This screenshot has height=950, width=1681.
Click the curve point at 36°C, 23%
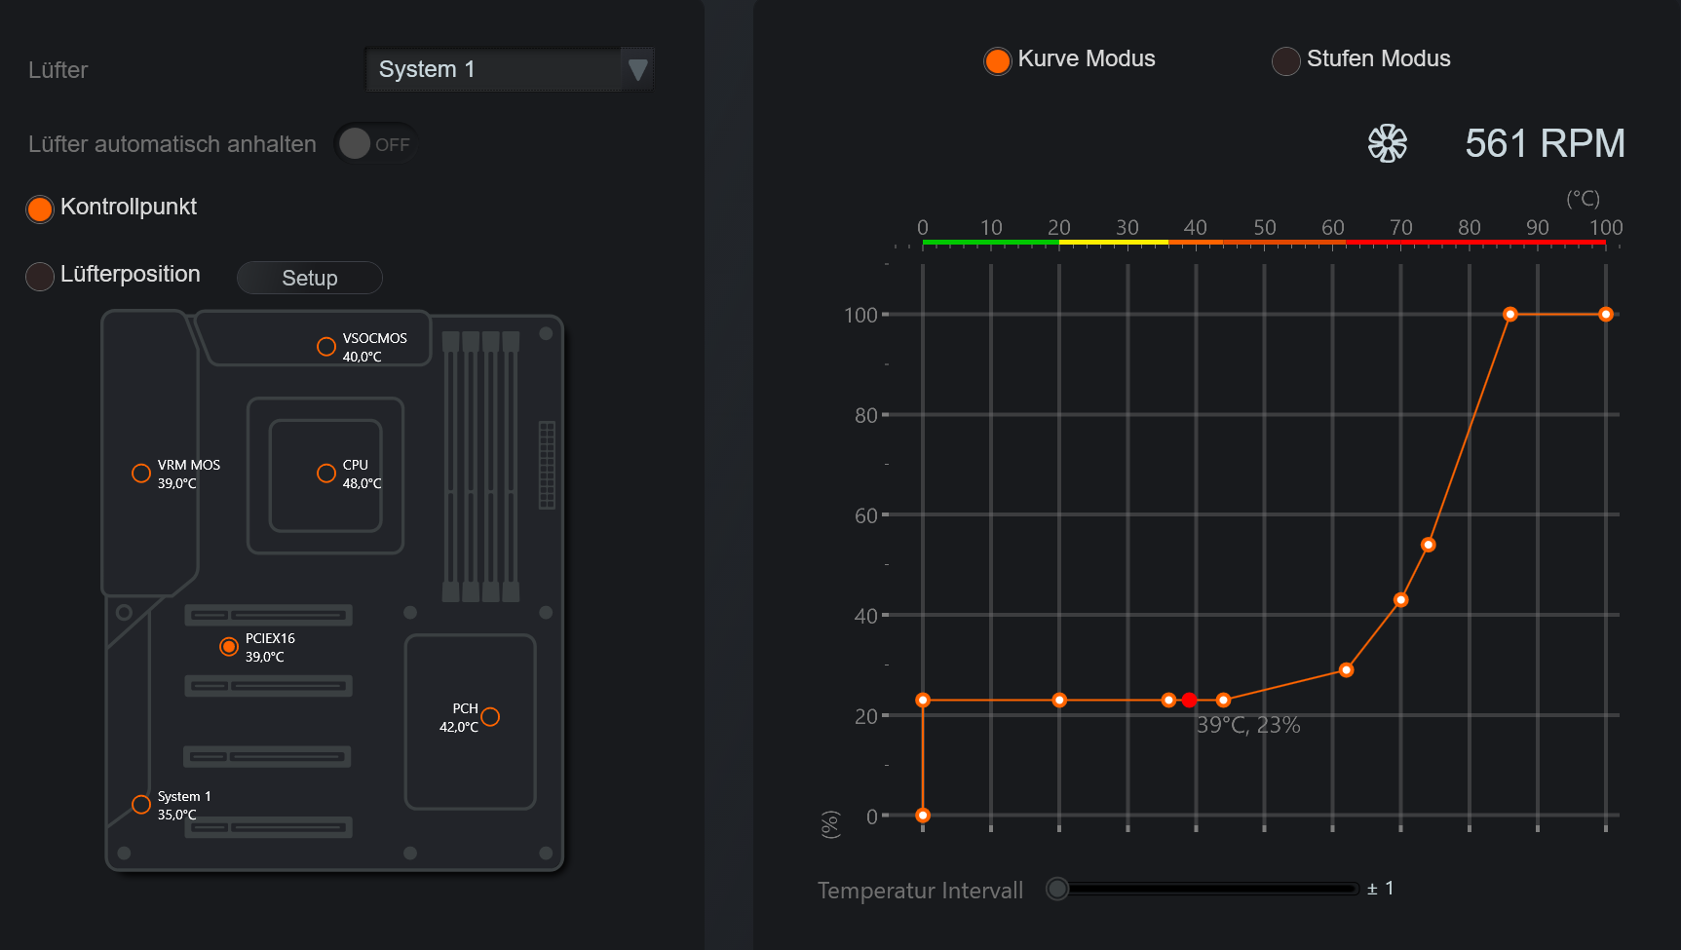1168,700
